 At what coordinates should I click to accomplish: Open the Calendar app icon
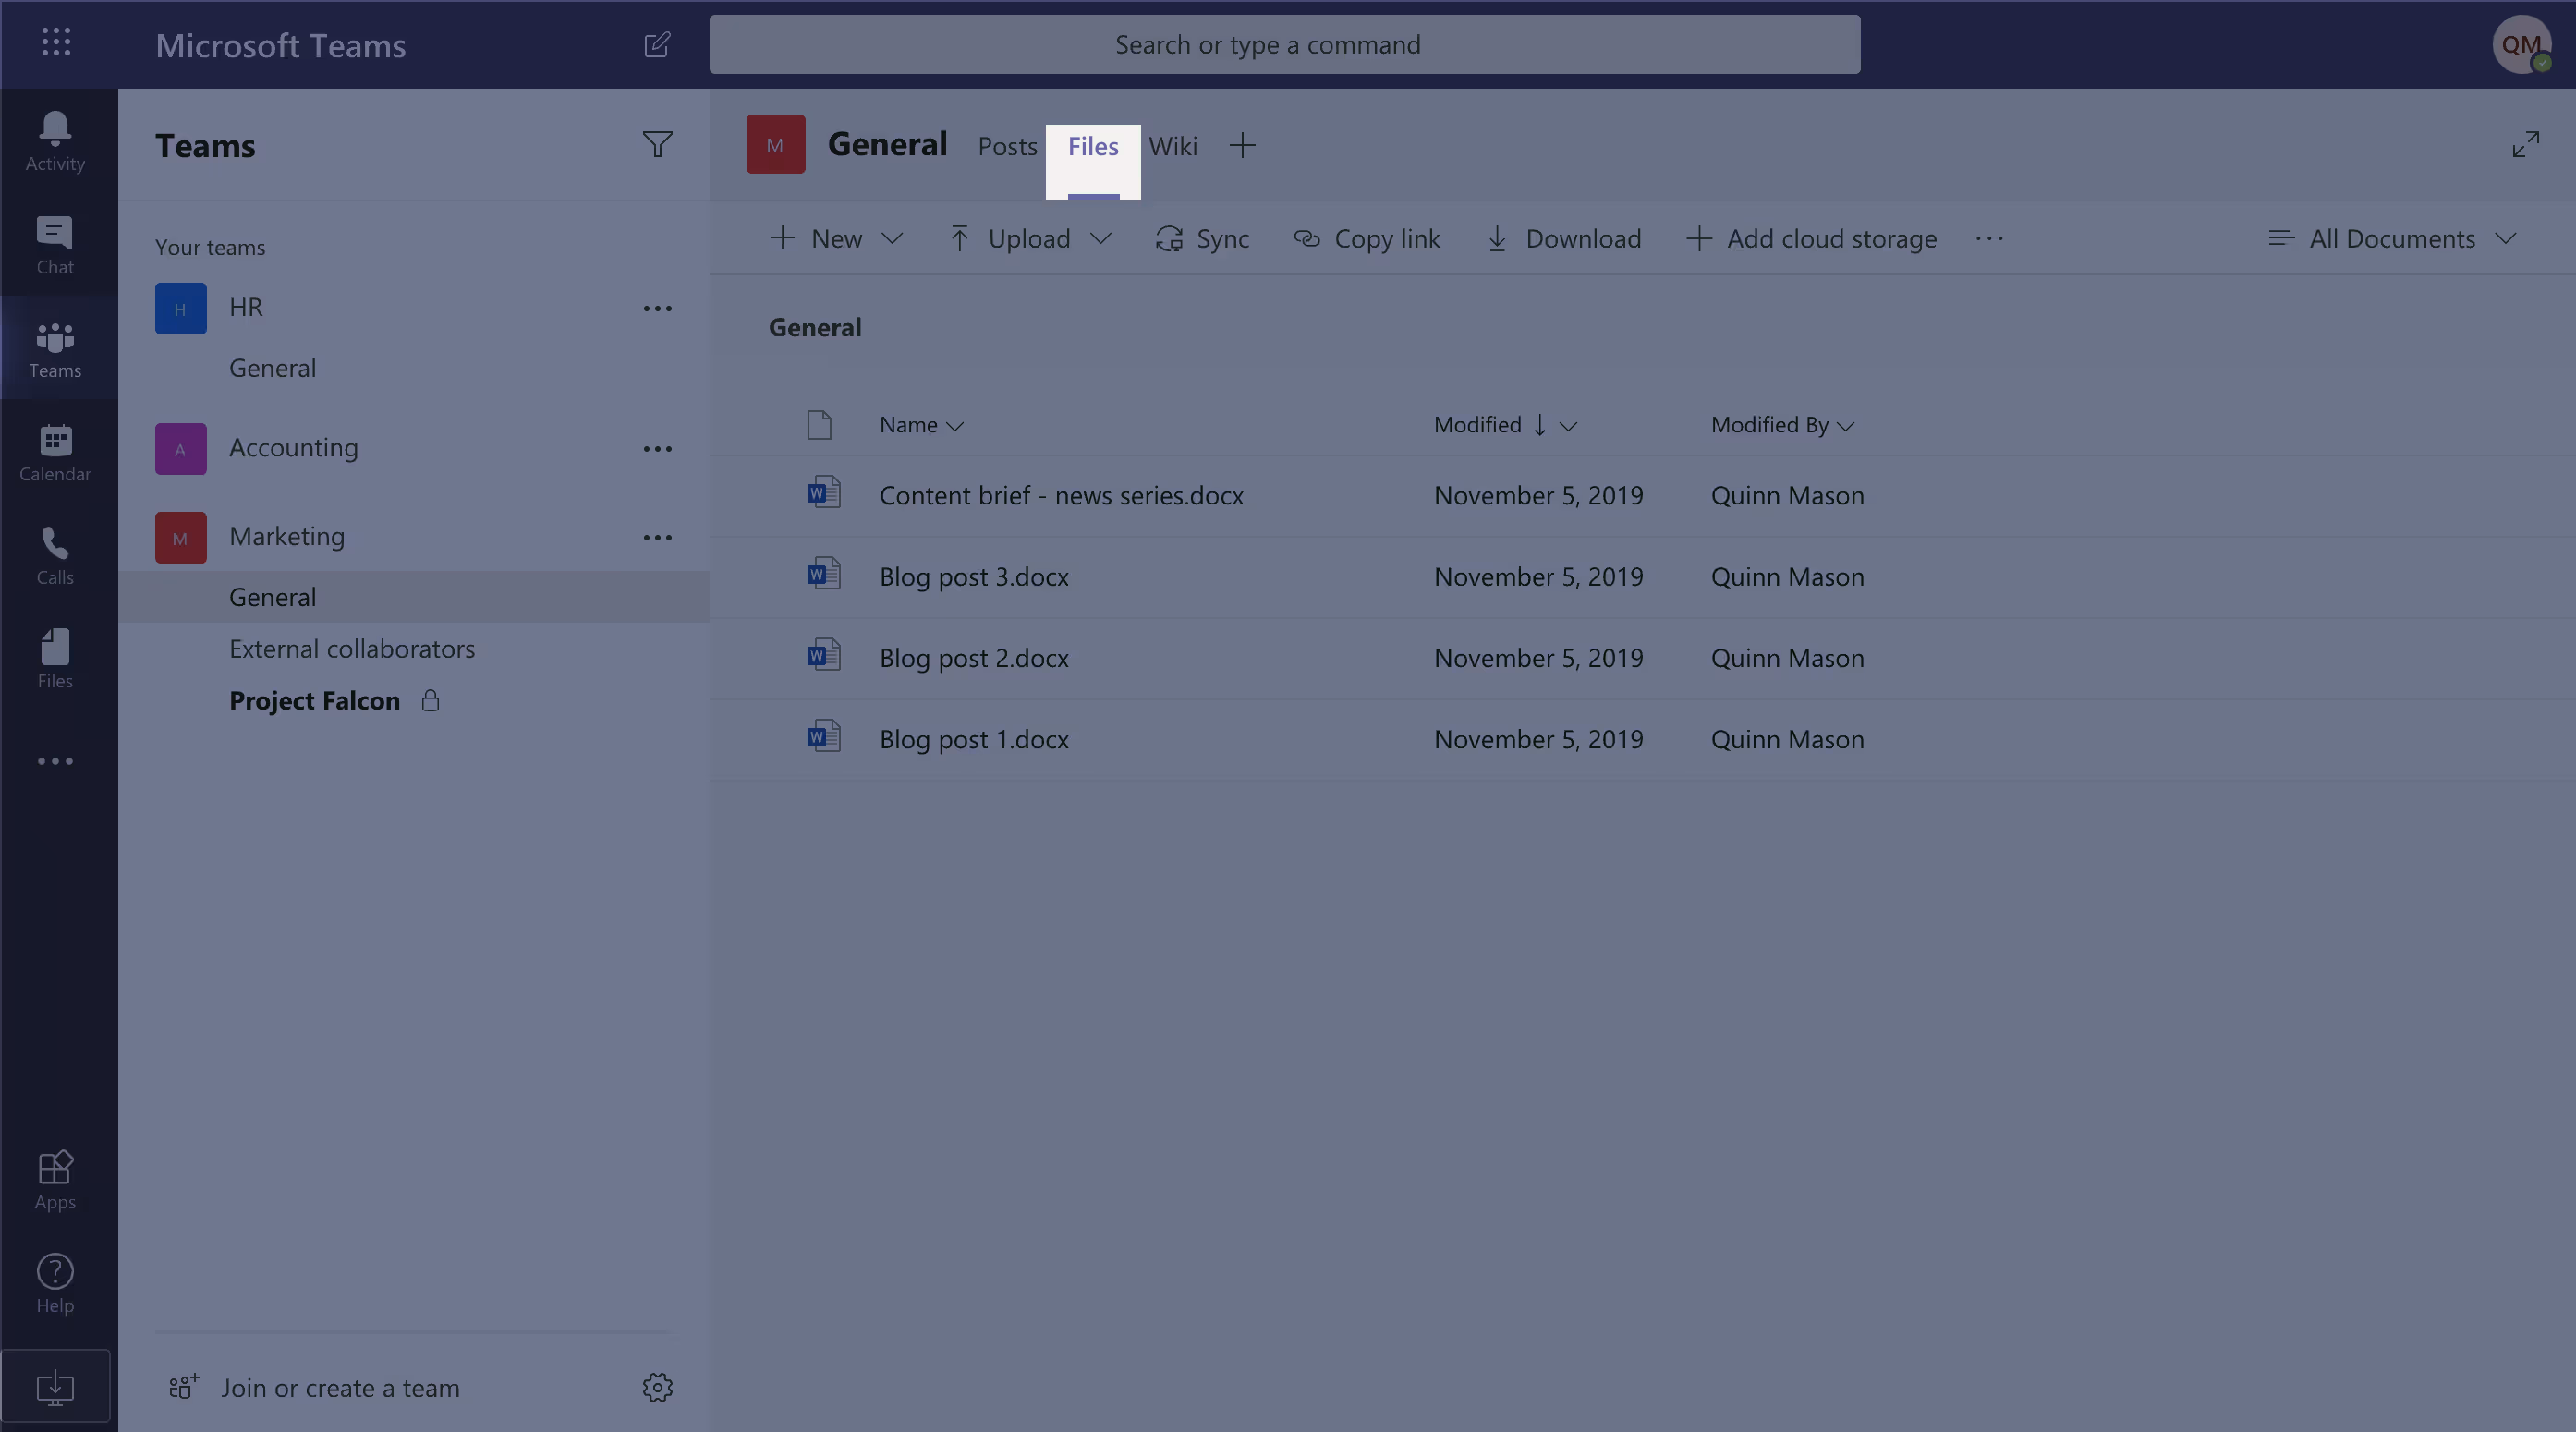pos(55,452)
